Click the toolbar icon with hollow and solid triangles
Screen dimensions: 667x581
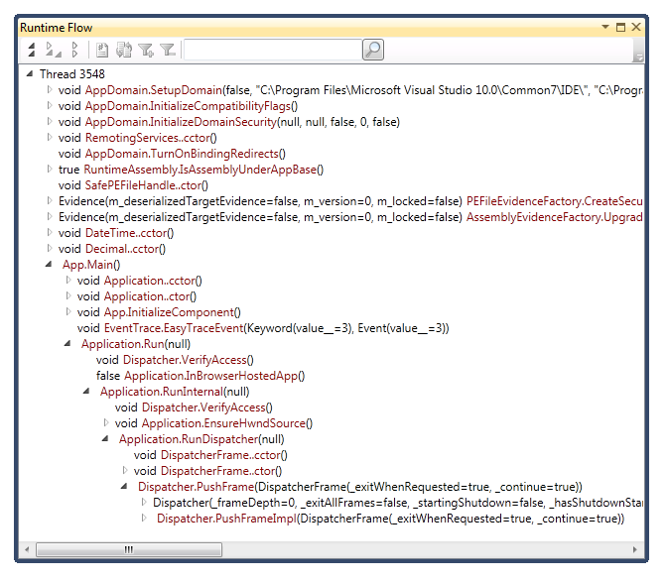tap(54, 50)
